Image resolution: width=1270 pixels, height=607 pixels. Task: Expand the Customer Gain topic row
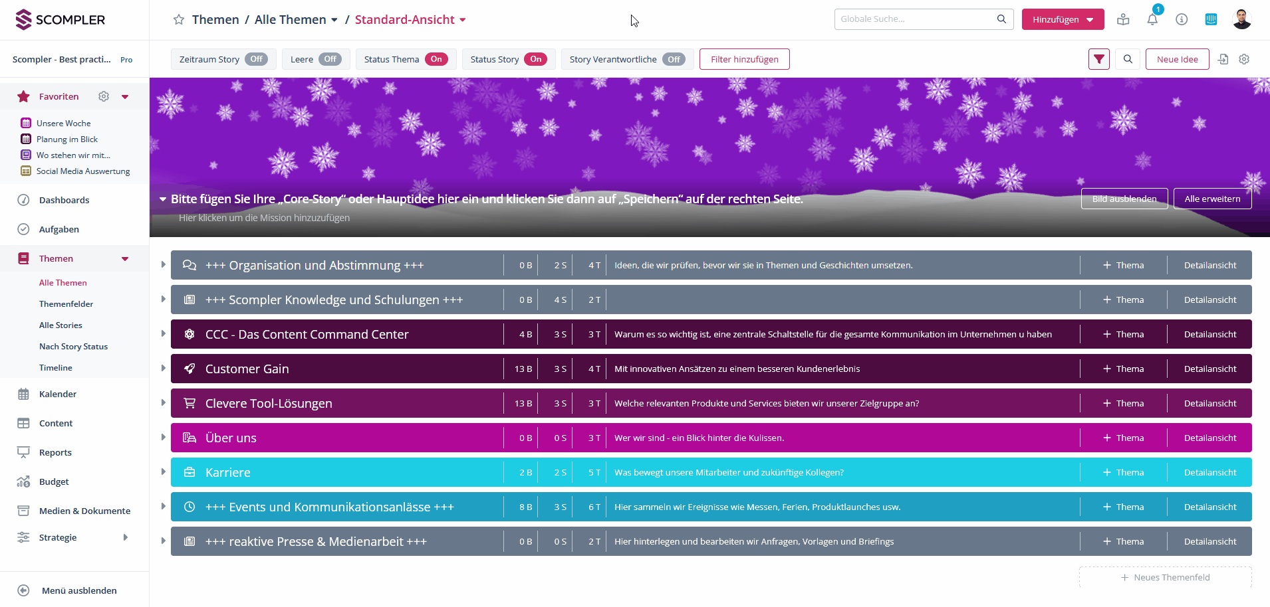coord(163,369)
